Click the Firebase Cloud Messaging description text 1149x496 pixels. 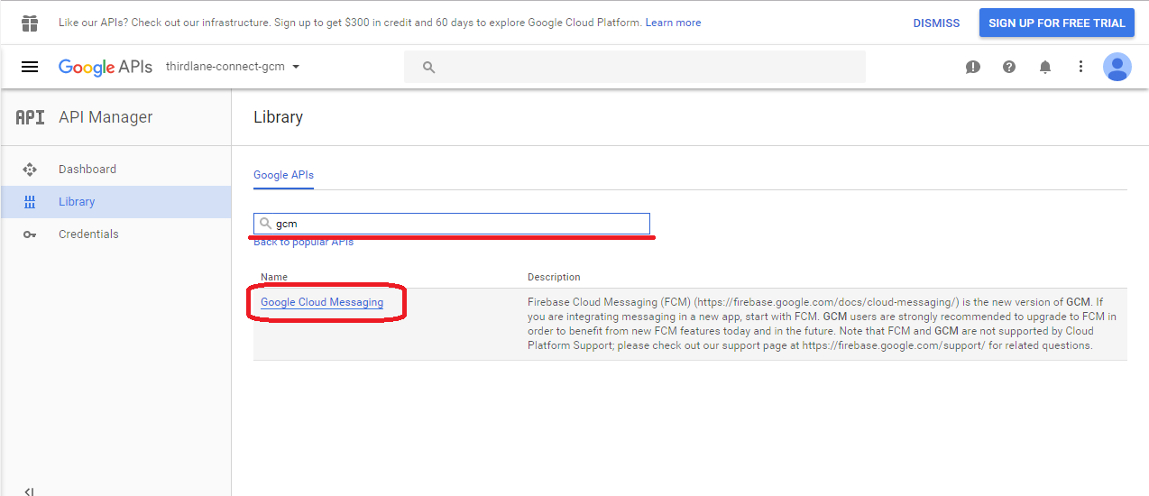pyautogui.click(x=823, y=324)
